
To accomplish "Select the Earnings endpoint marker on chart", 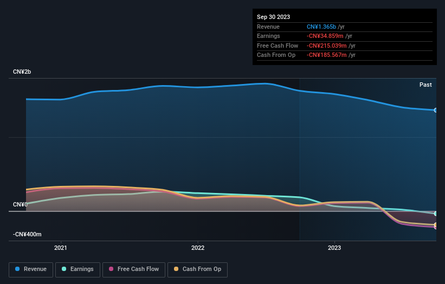I will point(436,214).
